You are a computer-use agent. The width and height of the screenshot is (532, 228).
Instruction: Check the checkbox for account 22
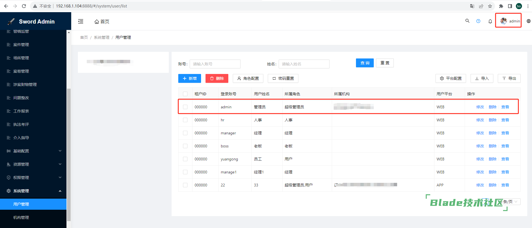pos(185,185)
